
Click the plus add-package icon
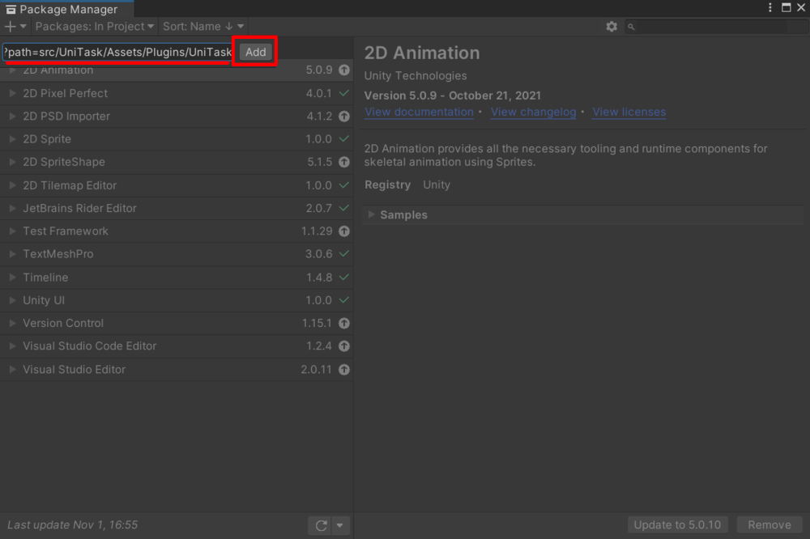point(11,27)
